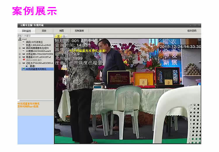Screen dimensions: 219x152
Task: Select the 机器人 device row
Action: click(x=38, y=45)
